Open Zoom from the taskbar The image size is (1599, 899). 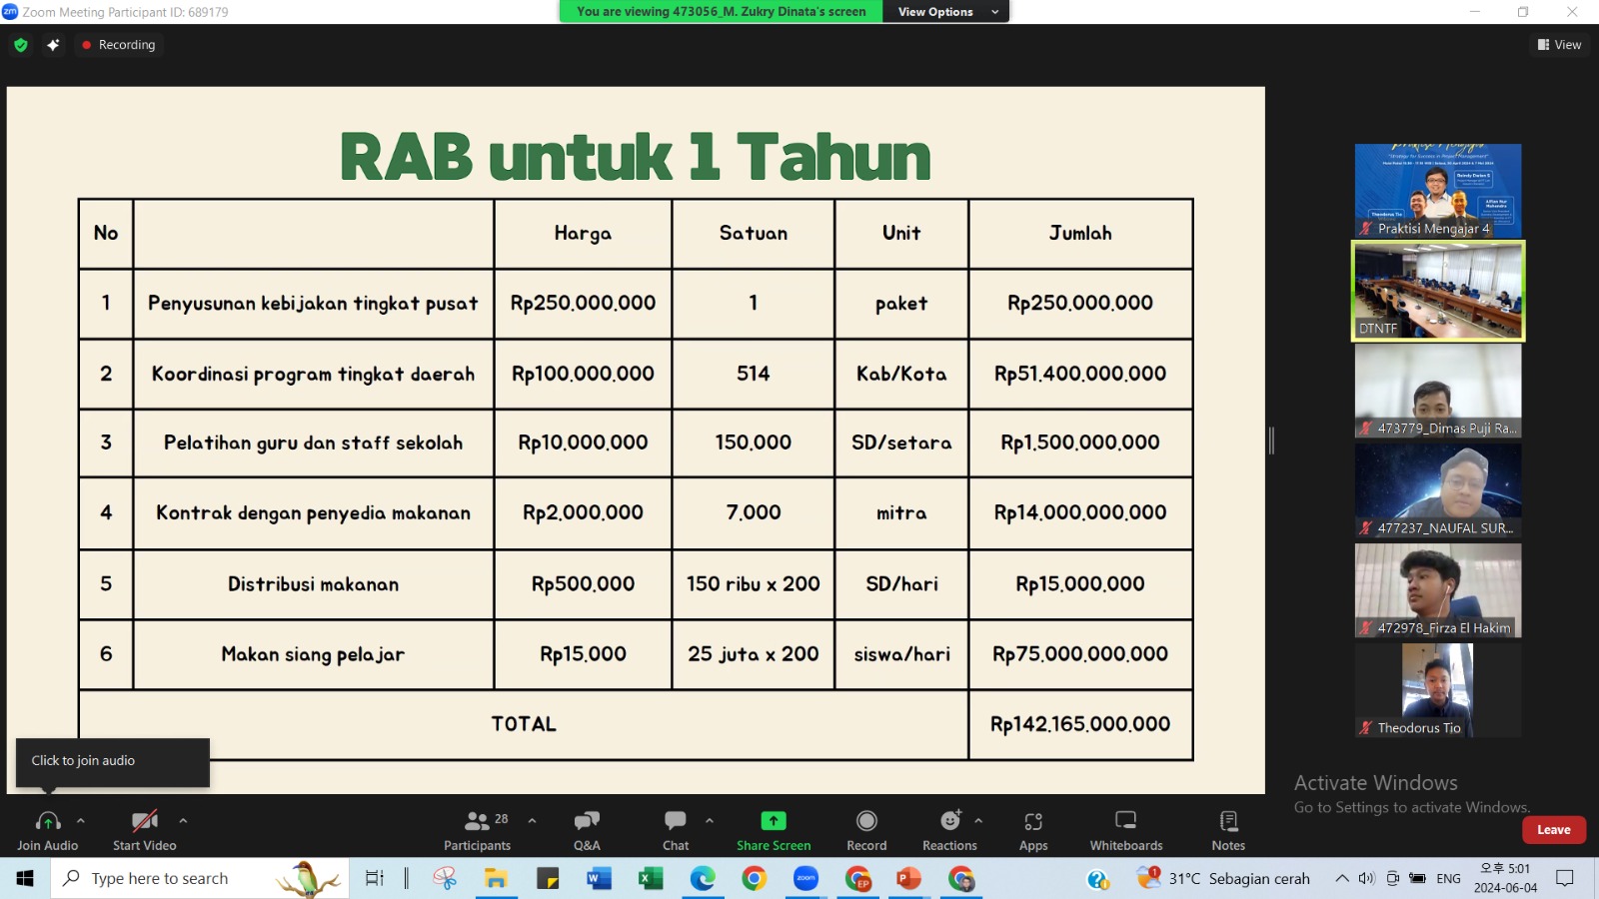click(805, 878)
